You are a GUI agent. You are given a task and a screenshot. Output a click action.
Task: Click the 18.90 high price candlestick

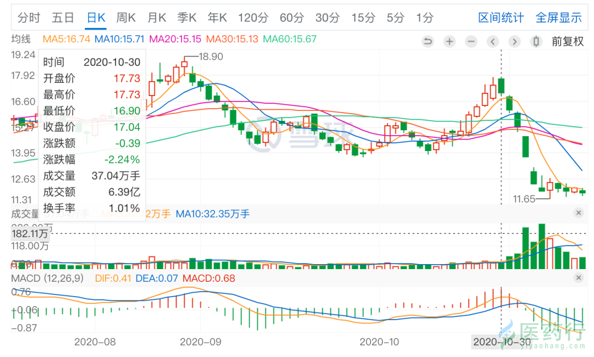[x=184, y=65]
